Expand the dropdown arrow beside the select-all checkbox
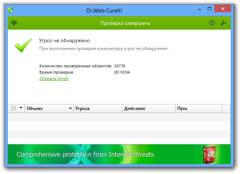This screenshot has width=240, height=174. (21, 108)
